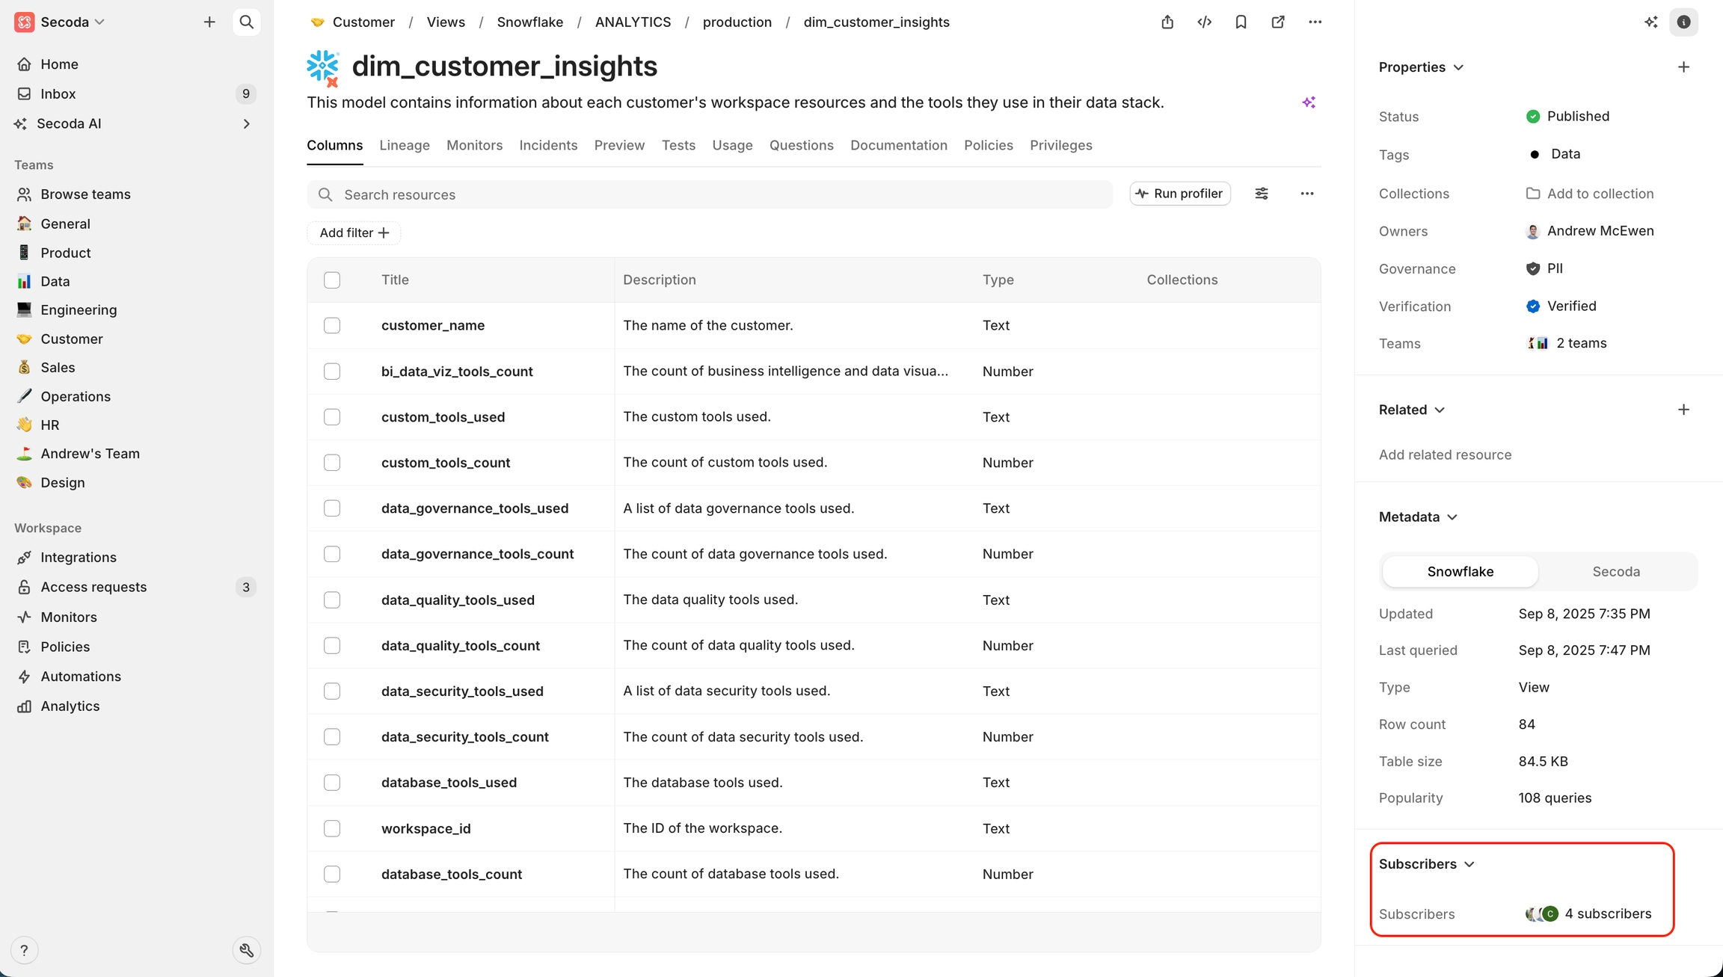Check the customer_name row checkbox
The image size is (1723, 977).
click(x=332, y=326)
